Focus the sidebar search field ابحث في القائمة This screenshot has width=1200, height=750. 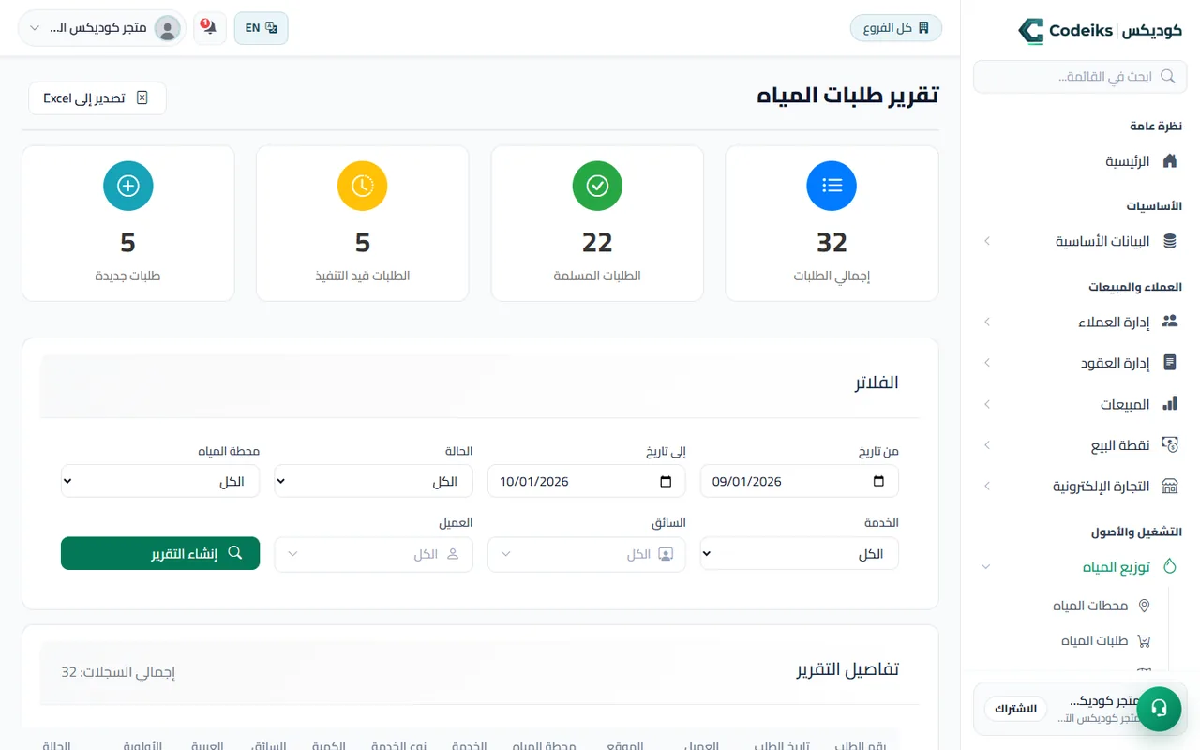click(1080, 77)
